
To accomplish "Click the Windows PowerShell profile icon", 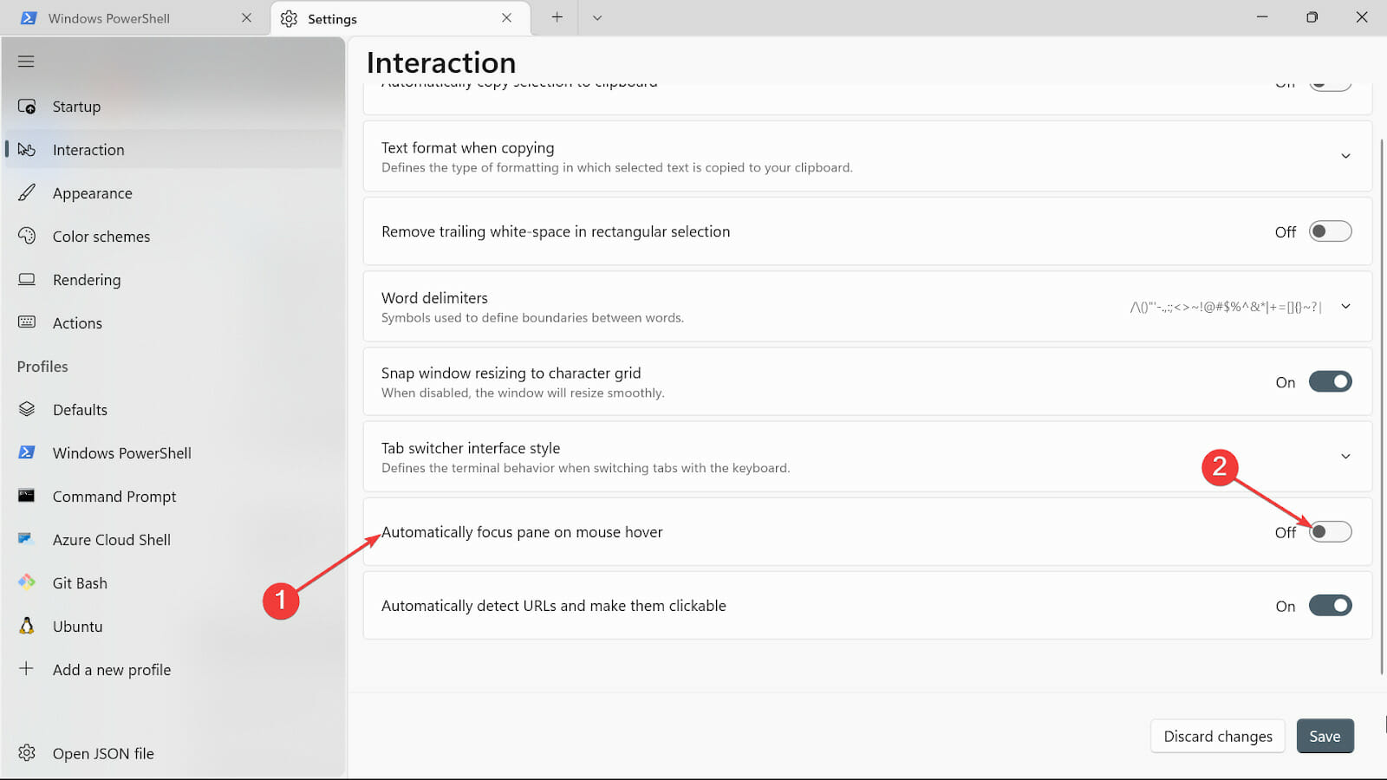I will (x=27, y=452).
